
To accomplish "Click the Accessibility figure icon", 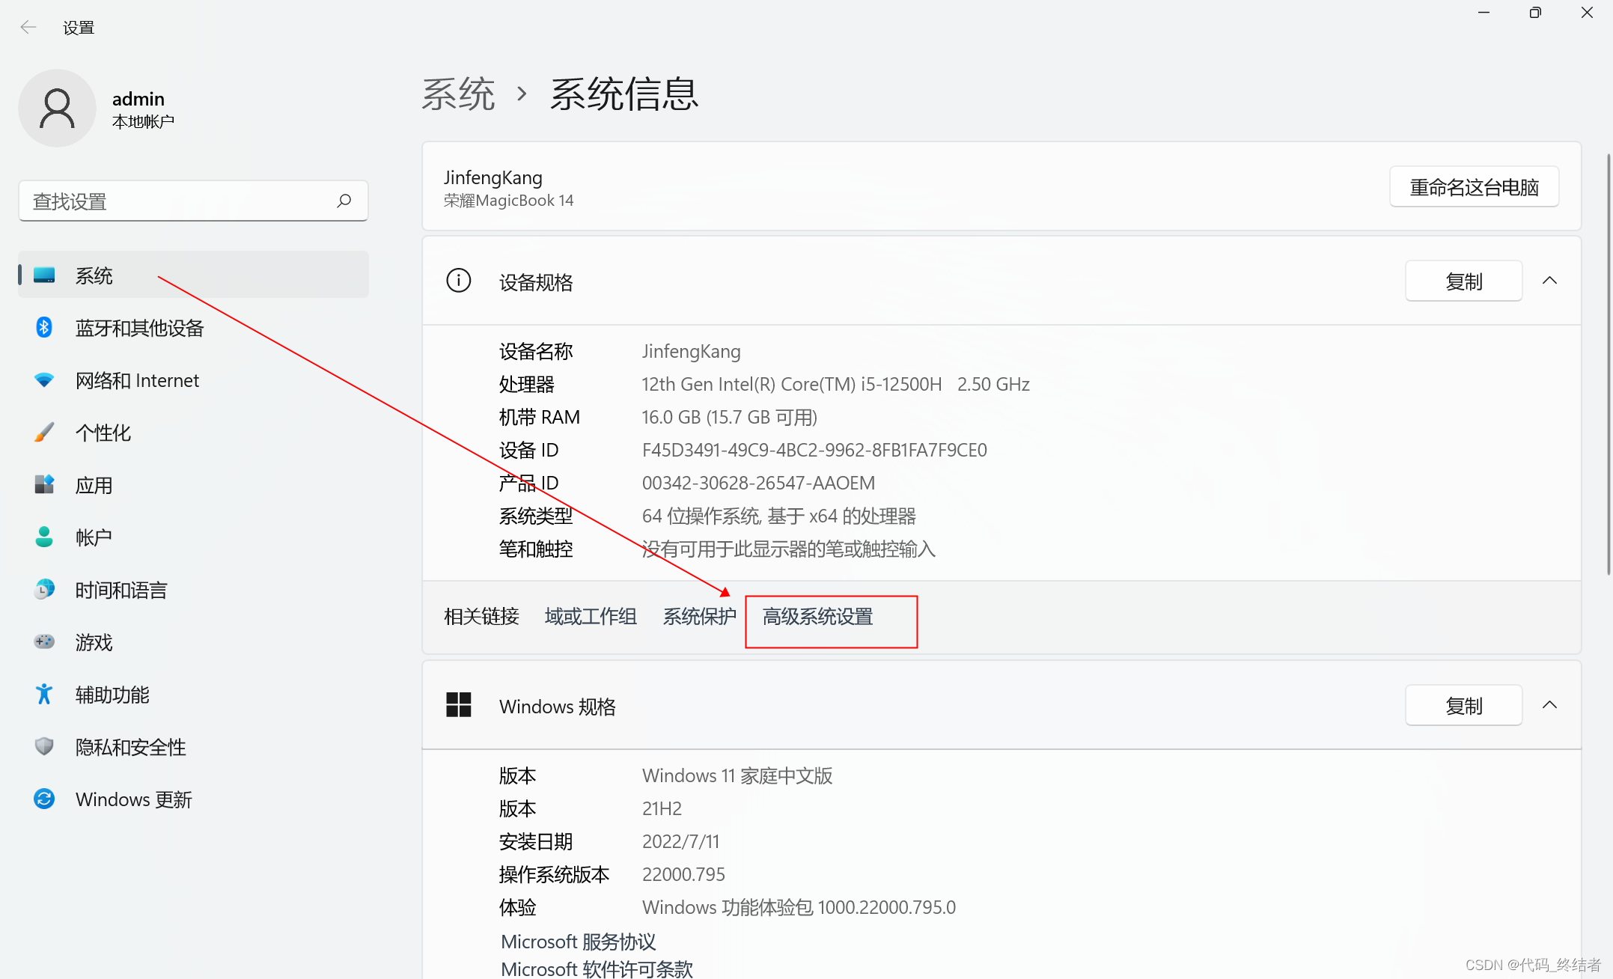I will [44, 695].
